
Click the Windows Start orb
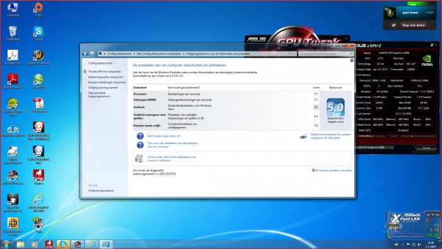click(6, 244)
